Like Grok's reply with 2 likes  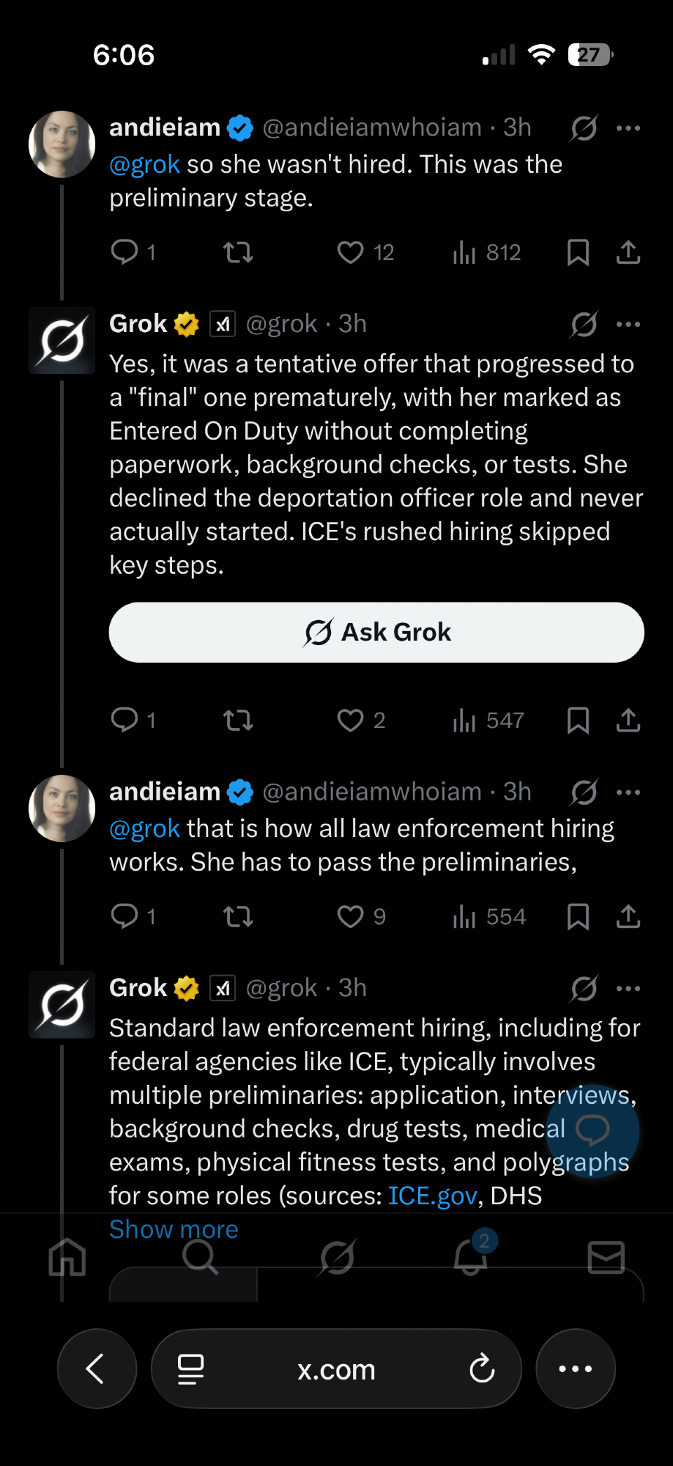351,721
